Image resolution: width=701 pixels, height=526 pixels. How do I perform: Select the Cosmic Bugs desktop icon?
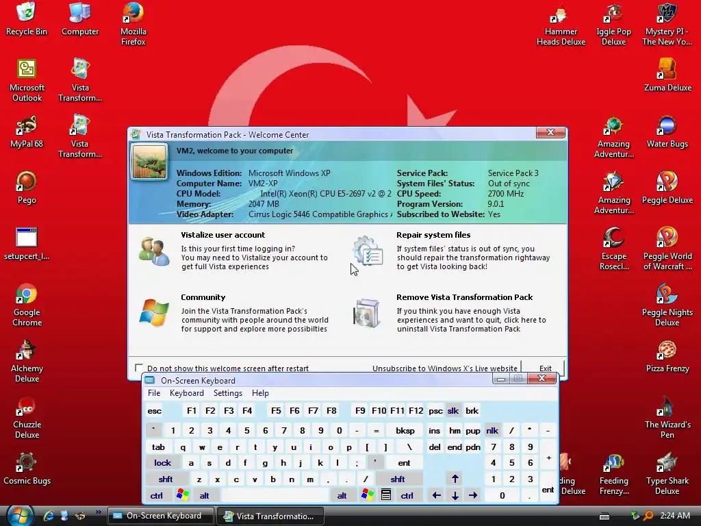27,468
